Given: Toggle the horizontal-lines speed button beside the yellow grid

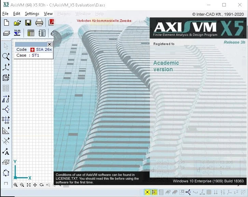Looking at the screenshot, I should [161, 192].
